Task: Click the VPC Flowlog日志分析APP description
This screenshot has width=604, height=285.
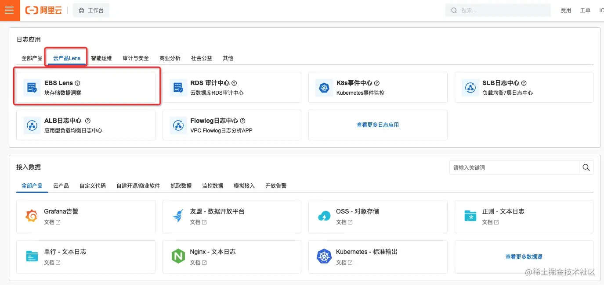Action: [x=221, y=131]
